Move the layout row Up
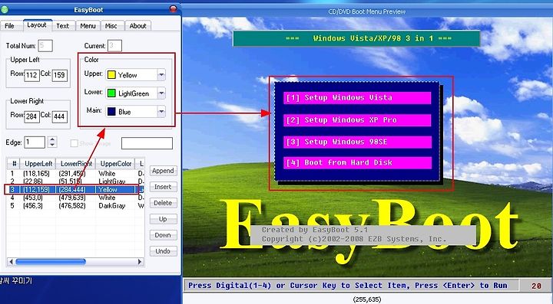The width and height of the screenshot is (553, 304). [x=163, y=219]
